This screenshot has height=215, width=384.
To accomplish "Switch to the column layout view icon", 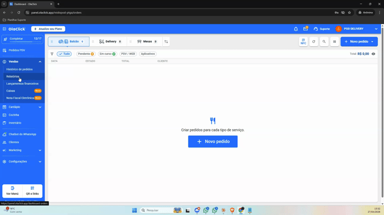I will point(335,42).
